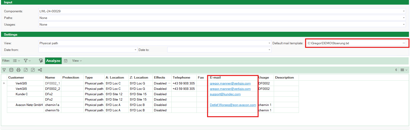Image resolution: width=410 pixels, height=130 pixels.
Task: Select the +43 59 908 305 cell in DF0002_1 row
Action: pos(184,83)
